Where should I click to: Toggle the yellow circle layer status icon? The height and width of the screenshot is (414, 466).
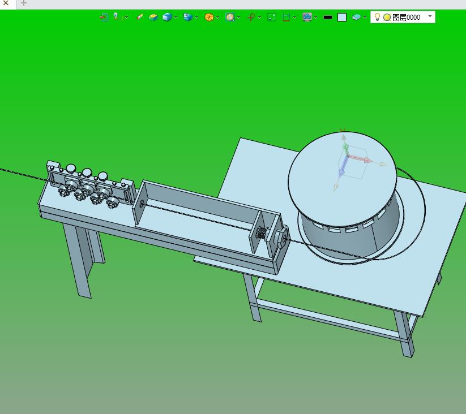tap(387, 18)
